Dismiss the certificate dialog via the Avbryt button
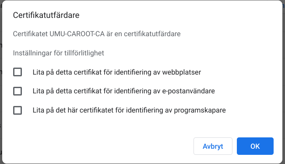The image size is (285, 164). click(213, 146)
